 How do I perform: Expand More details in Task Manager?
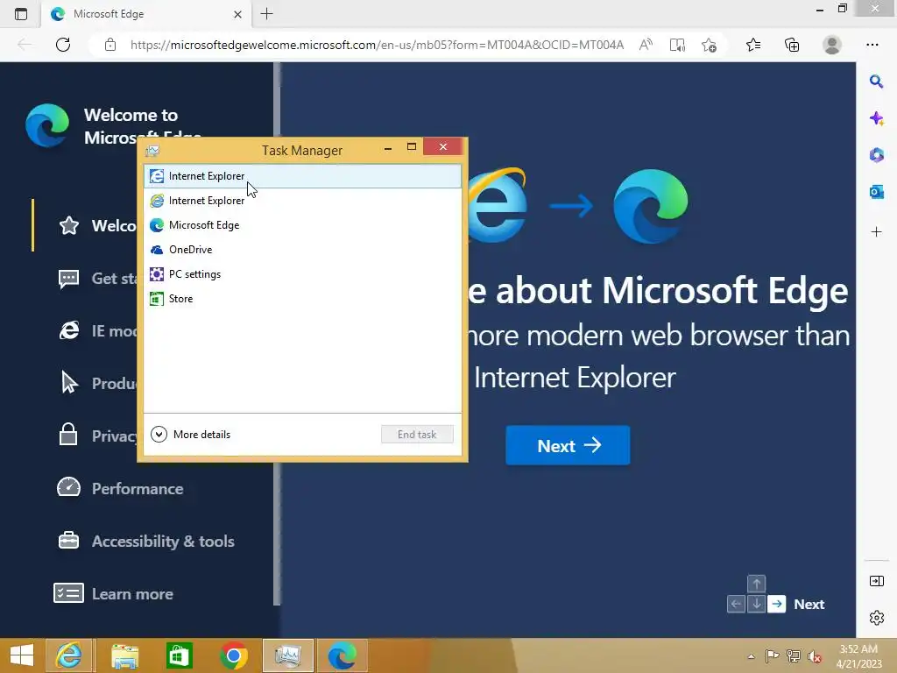click(x=190, y=435)
